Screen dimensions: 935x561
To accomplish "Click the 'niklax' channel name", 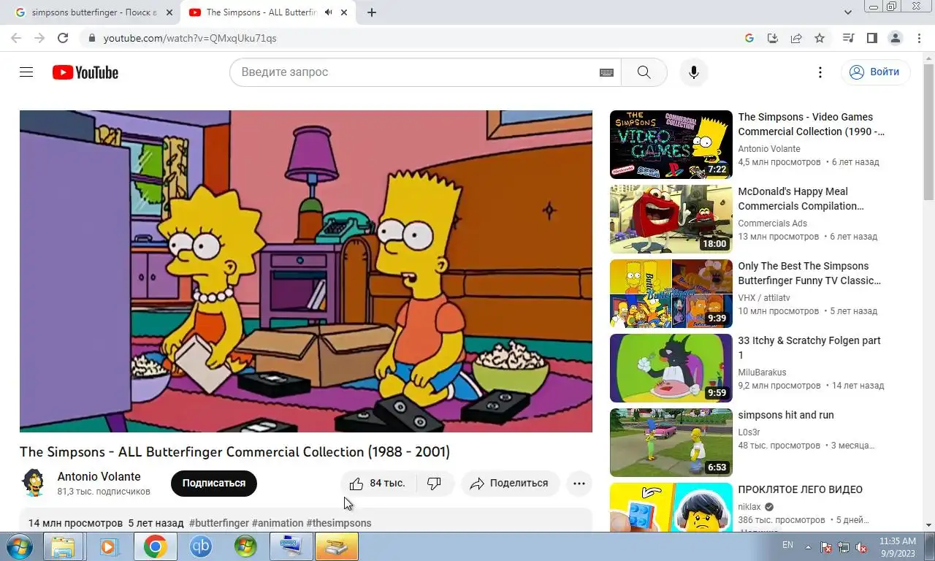I will (749, 507).
